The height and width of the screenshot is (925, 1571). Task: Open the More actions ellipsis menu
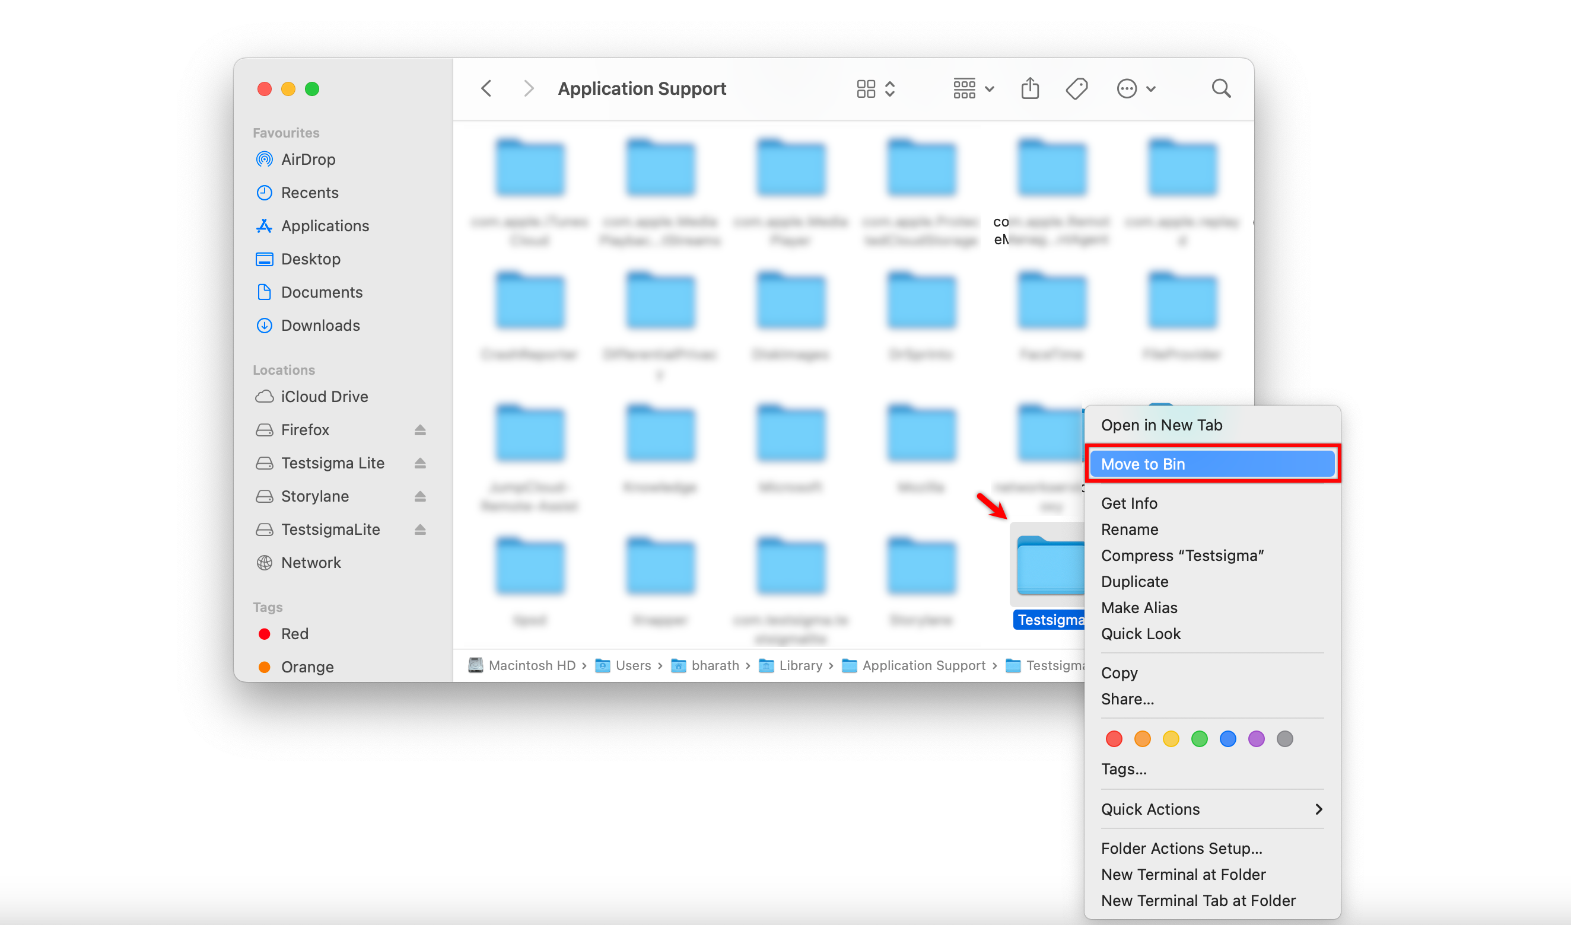1136,88
